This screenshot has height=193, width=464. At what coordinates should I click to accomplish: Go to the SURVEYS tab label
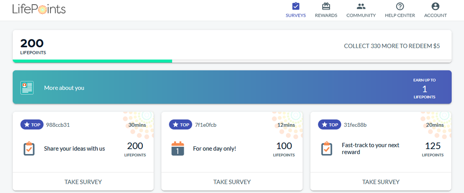296,15
